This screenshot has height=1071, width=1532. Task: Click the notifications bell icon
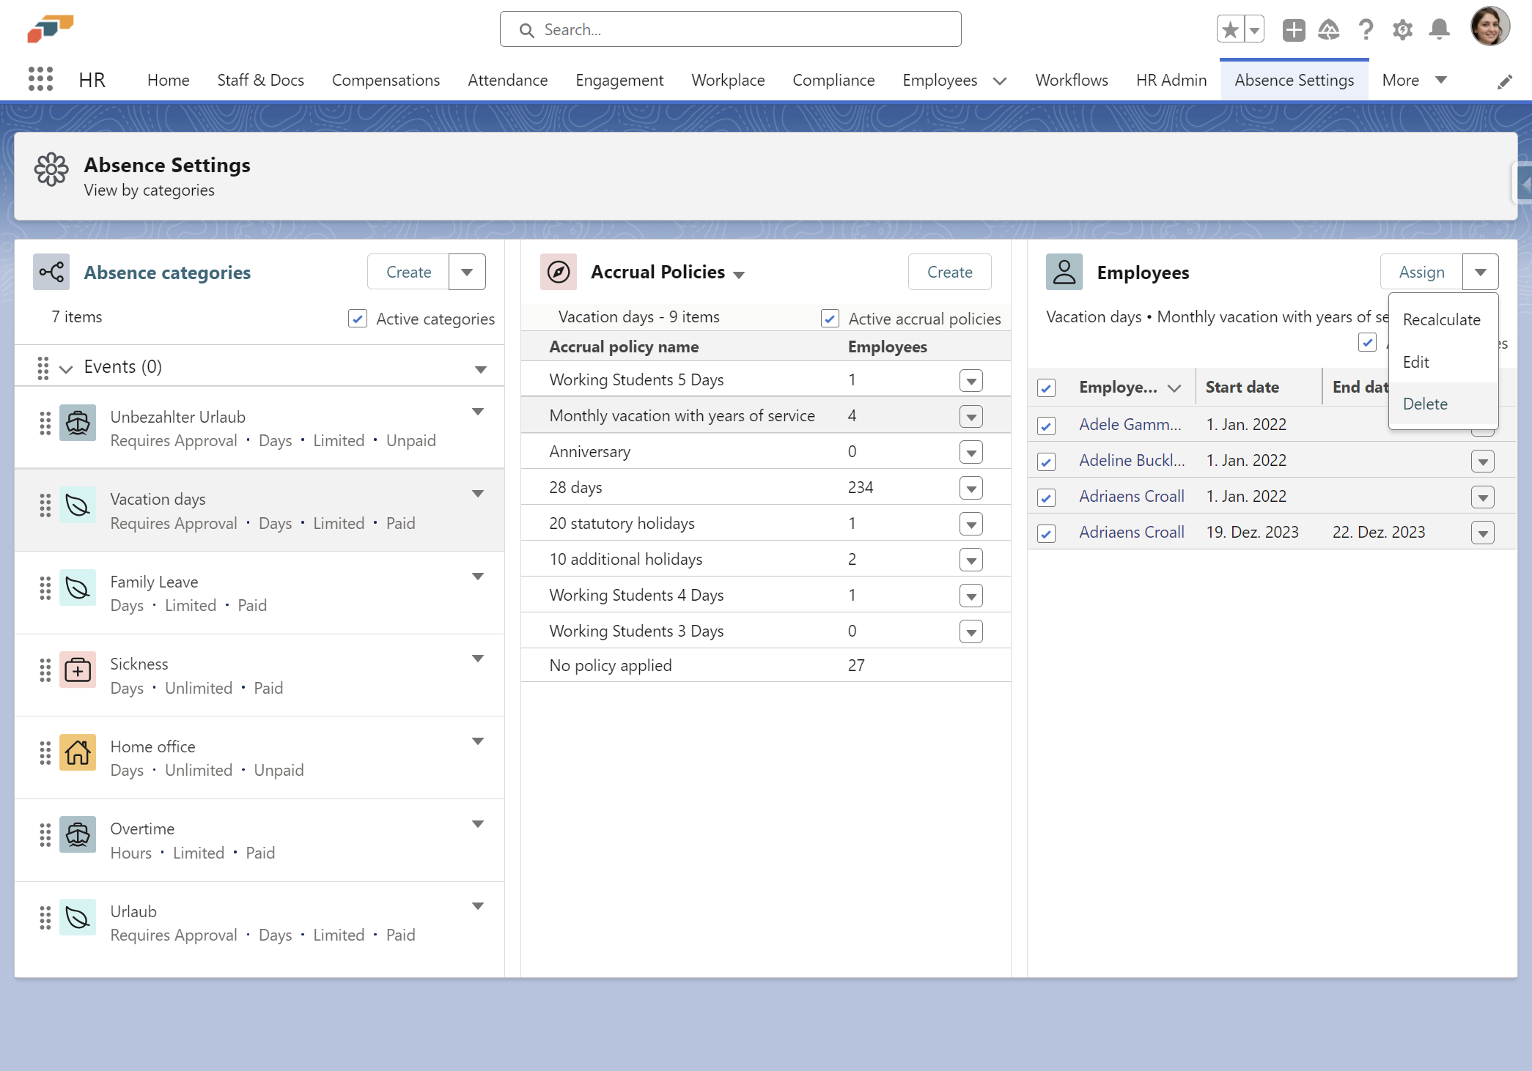[x=1439, y=30]
